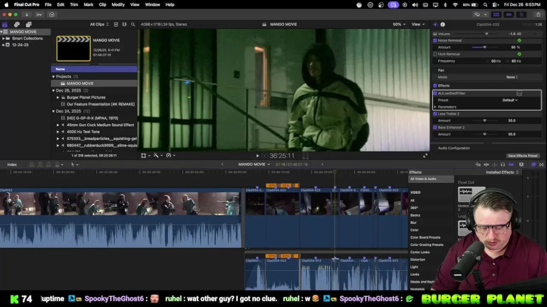Open the Preset Default dropdown
The width and height of the screenshot is (547, 307).
tap(510, 100)
